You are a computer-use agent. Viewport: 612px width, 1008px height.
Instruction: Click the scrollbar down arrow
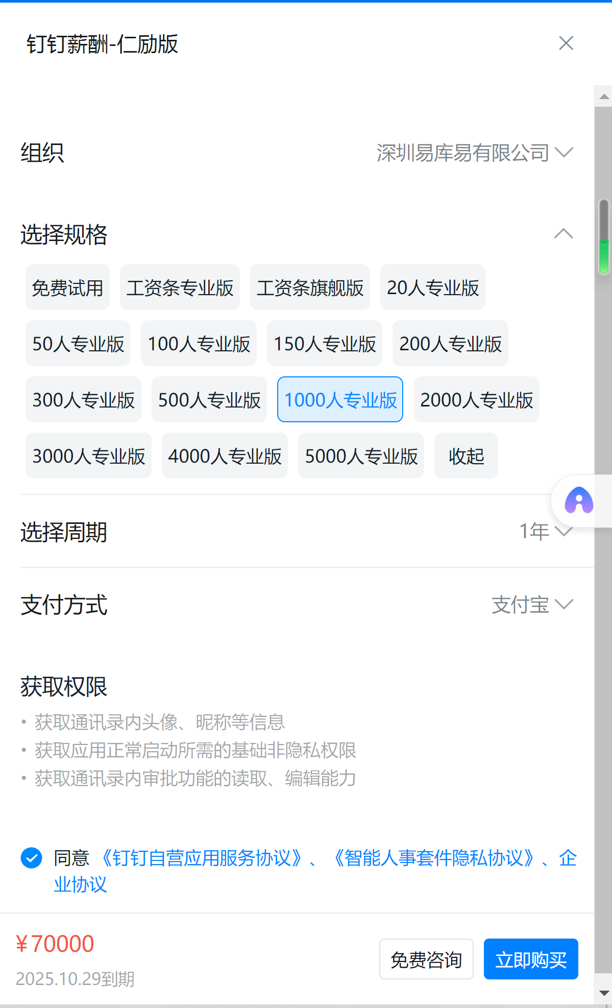604,993
